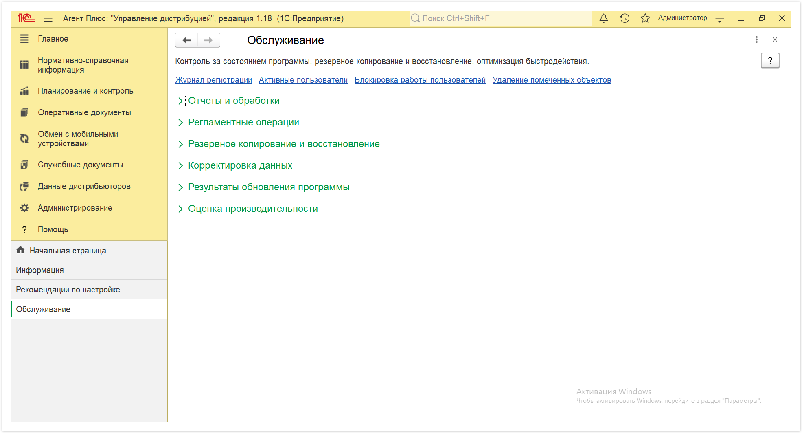The width and height of the screenshot is (802, 433).
Task: Expand Результаты обновления программы chevron
Action: point(180,187)
